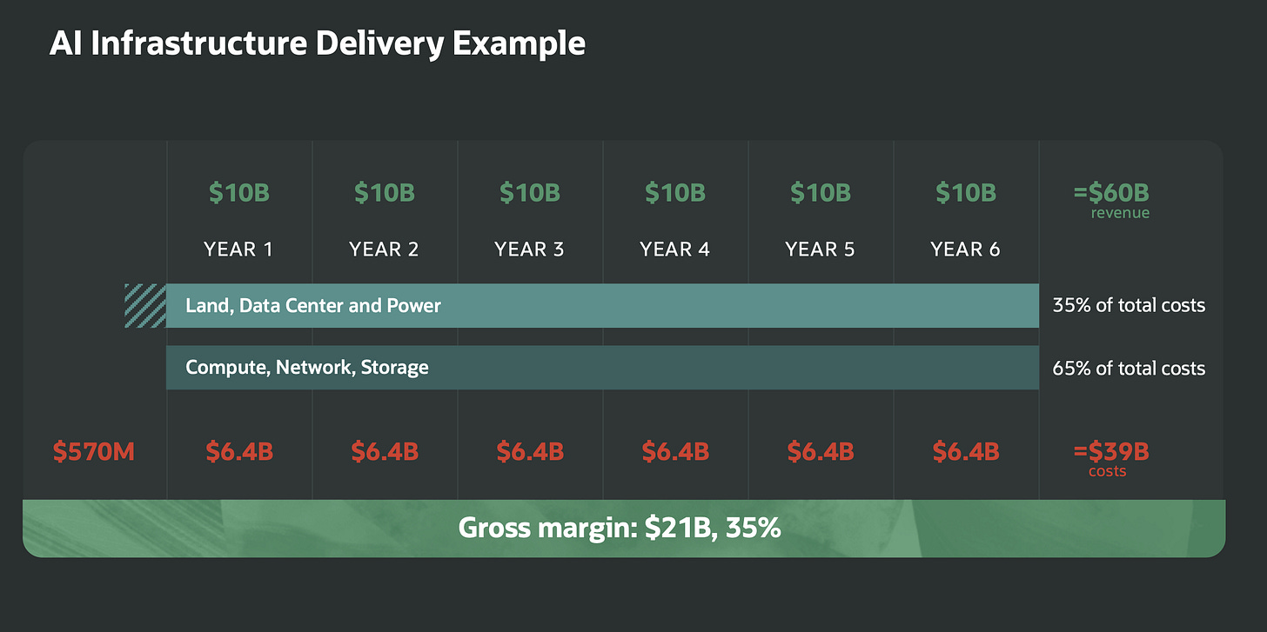Click the $10B revenue above YEAR 1
The width and height of the screenshot is (1267, 632).
tap(239, 193)
